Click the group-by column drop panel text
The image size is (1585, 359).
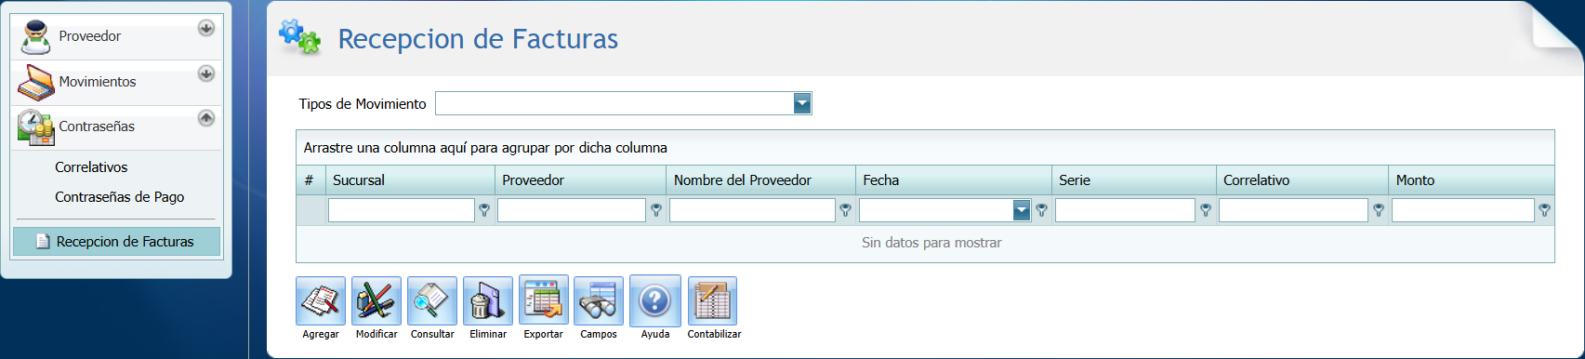(x=485, y=148)
